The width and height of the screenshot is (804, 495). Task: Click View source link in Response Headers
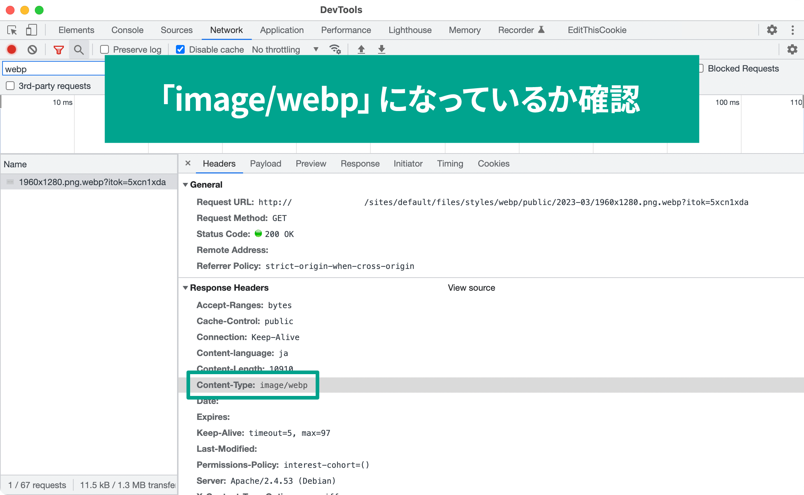click(x=471, y=288)
